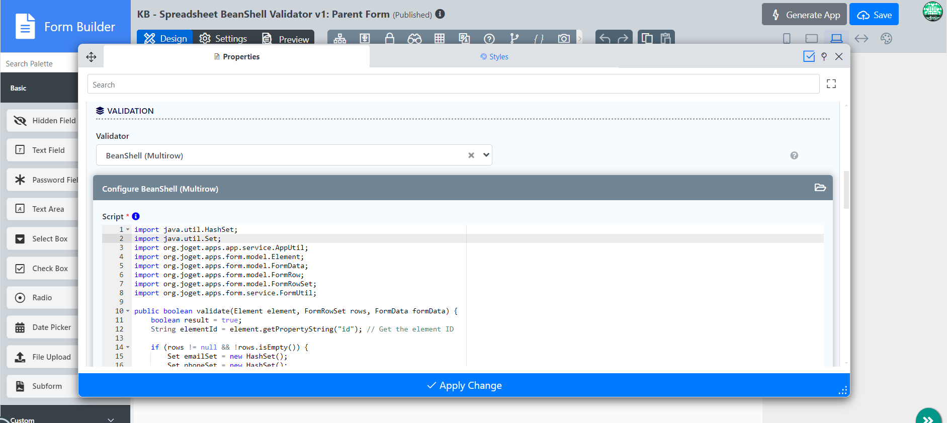This screenshot has height=423, width=947.
Task: Click the Generate App button
Action: pyautogui.click(x=804, y=15)
